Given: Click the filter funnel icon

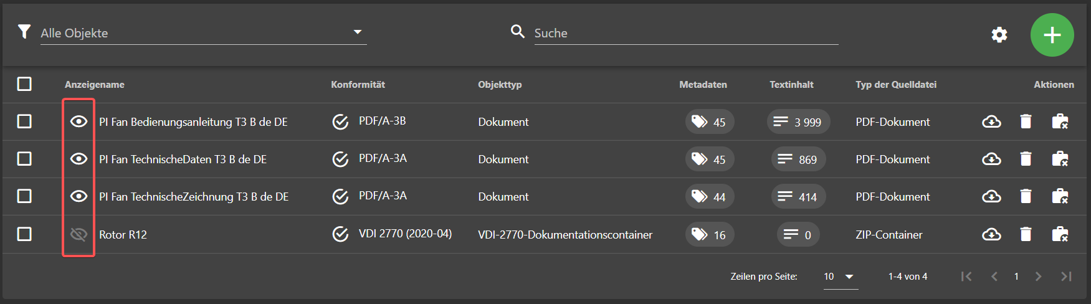Looking at the screenshot, I should (24, 31).
